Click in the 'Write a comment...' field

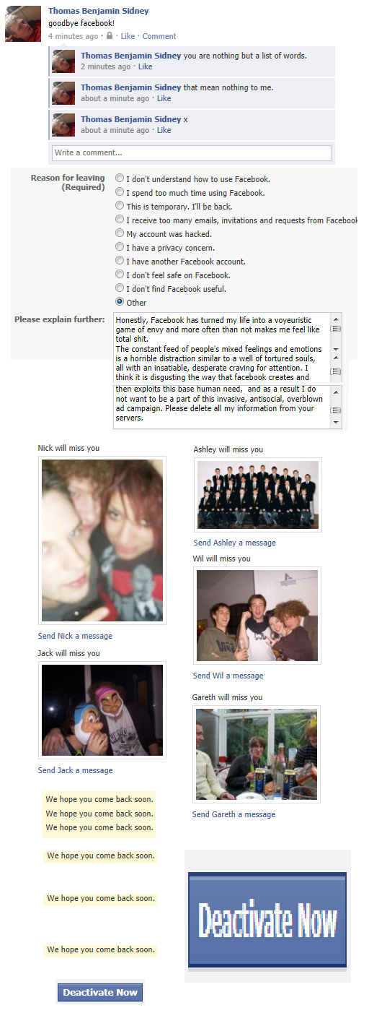[192, 153]
